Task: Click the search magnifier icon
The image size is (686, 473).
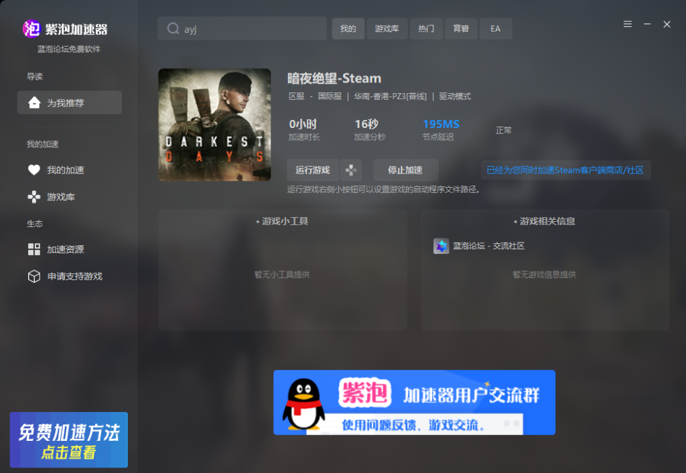Action: (x=174, y=28)
